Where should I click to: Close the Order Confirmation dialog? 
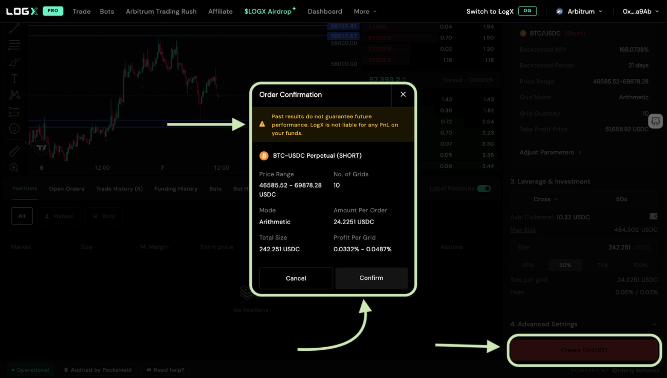403,94
